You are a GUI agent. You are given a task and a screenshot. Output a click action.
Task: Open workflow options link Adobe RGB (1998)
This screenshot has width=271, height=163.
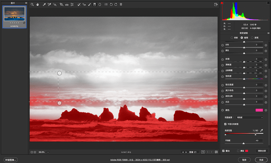[140, 160]
